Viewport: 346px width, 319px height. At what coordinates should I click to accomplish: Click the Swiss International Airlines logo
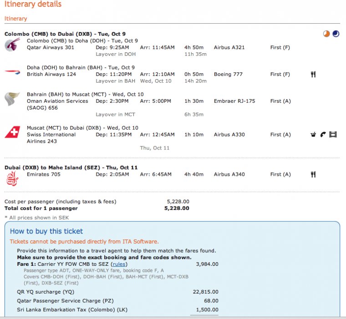pyautogui.click(x=12, y=132)
